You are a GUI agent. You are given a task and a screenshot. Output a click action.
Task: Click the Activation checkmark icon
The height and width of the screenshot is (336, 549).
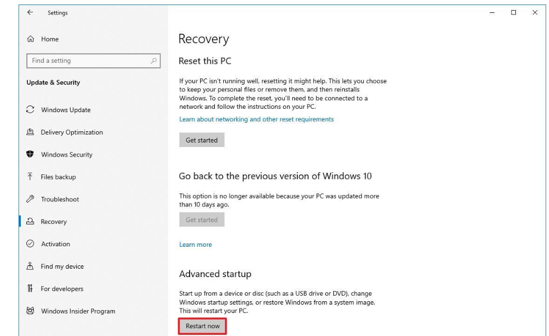(x=30, y=244)
